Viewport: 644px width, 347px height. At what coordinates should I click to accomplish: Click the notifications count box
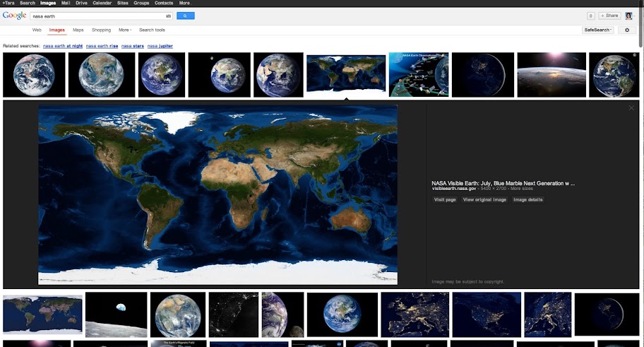point(590,16)
